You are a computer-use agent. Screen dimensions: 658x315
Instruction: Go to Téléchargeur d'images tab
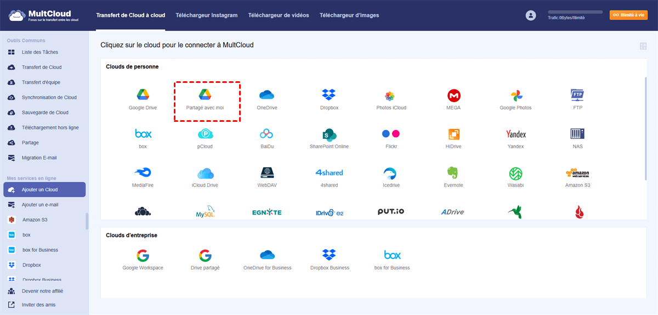coord(349,15)
